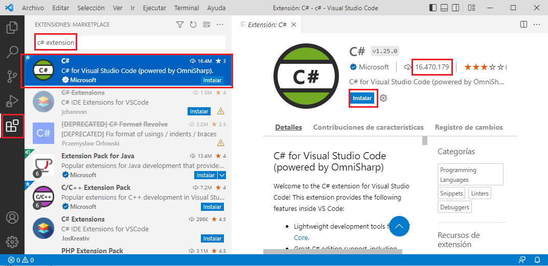Click Instalar on the C# Microsoft list item
This screenshot has height=266, width=548.
coord(213,80)
